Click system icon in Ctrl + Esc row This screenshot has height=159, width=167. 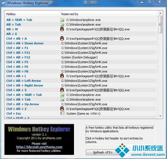pyautogui.click(x=62, y=113)
